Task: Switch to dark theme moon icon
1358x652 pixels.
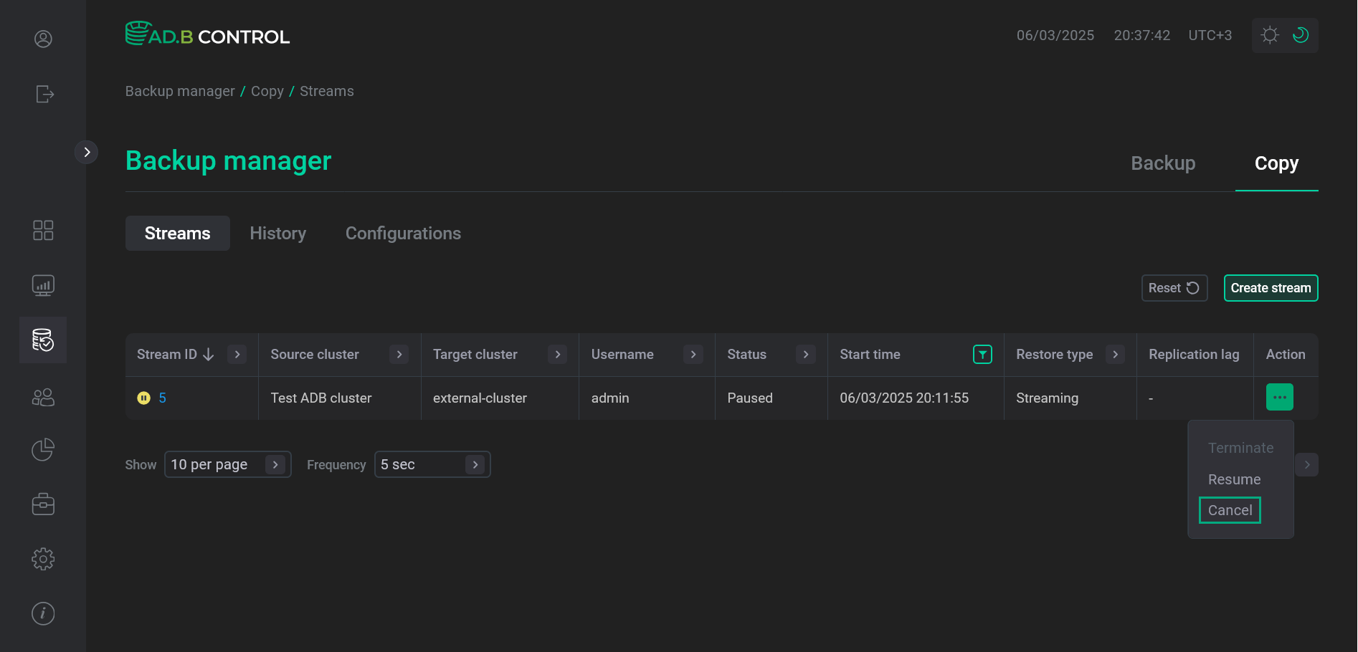Action: (x=1300, y=34)
